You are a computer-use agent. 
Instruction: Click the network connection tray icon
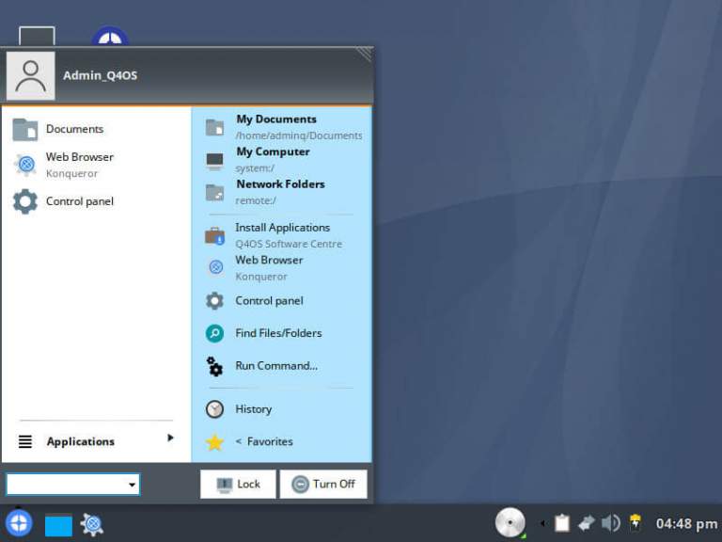pyautogui.click(x=587, y=523)
